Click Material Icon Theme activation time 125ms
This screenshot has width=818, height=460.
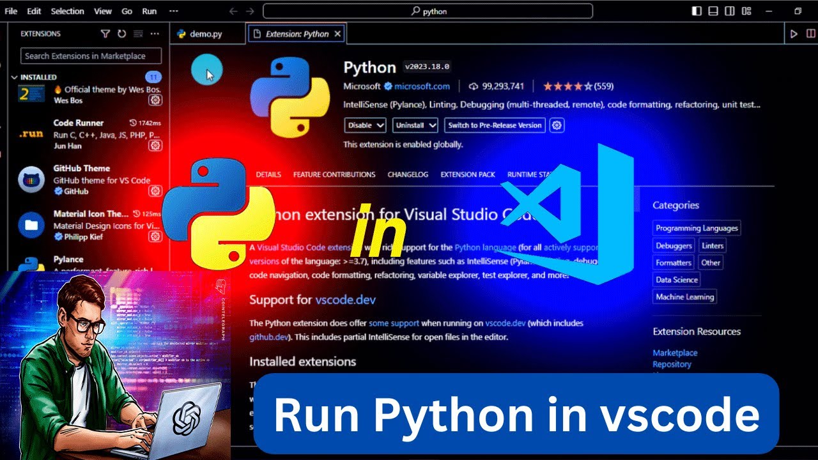point(147,213)
